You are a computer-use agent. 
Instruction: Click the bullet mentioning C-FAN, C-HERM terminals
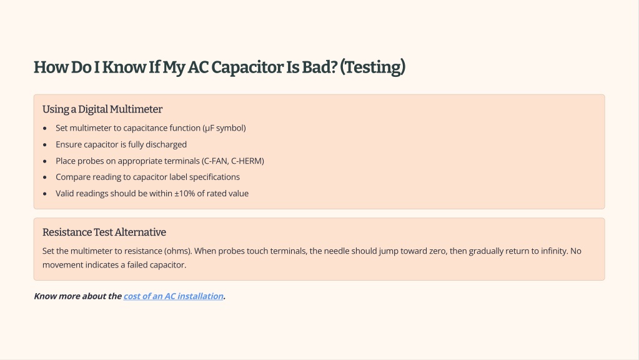[x=160, y=161]
